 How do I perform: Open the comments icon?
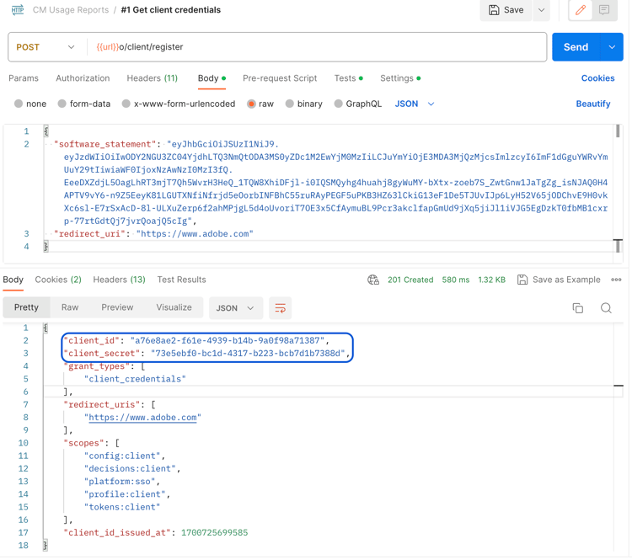coord(604,10)
